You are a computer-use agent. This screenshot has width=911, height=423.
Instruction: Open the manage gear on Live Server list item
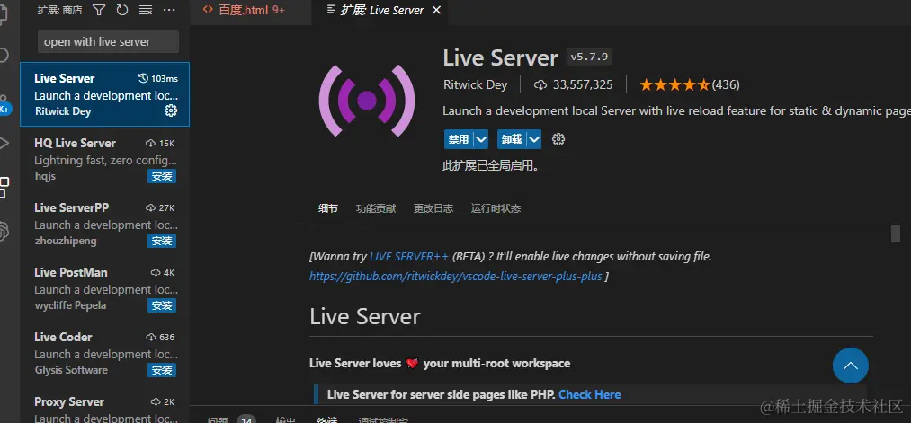(x=171, y=110)
